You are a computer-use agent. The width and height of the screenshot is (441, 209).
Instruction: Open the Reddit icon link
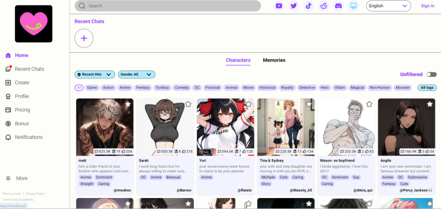323,6
